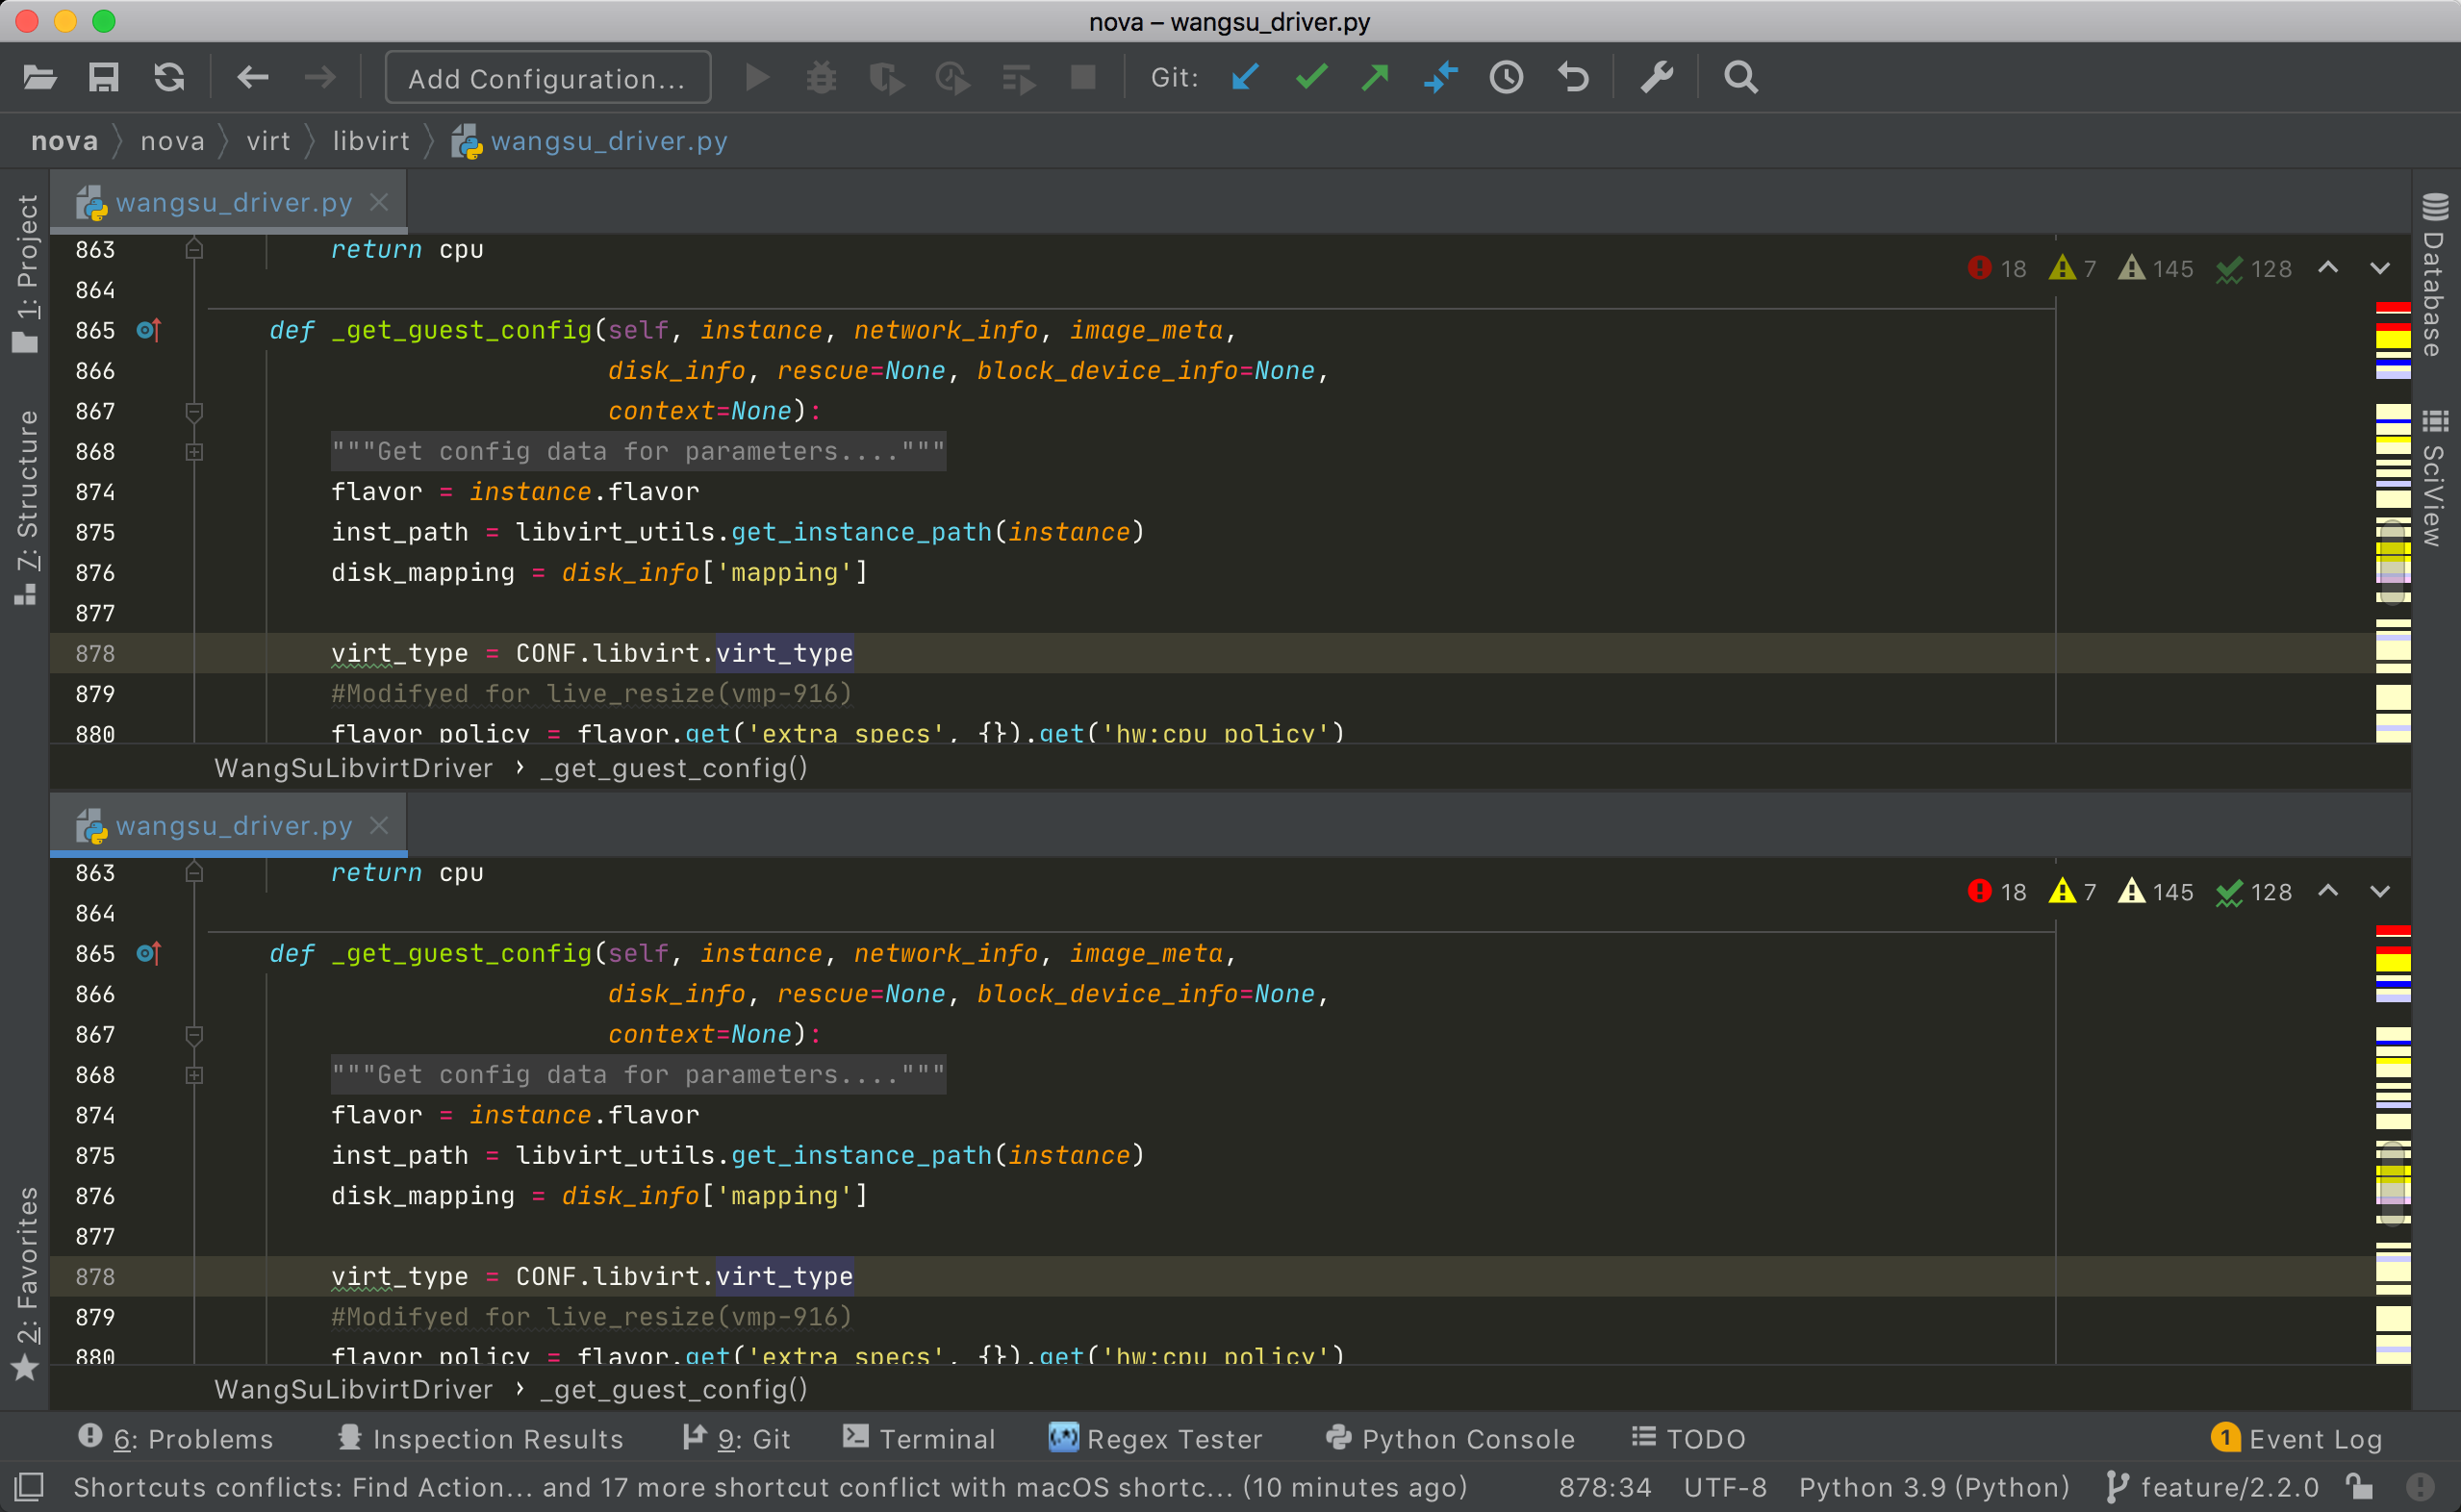The image size is (2461, 1512).
Task: Open Git history clock icon
Action: click(x=1506, y=77)
